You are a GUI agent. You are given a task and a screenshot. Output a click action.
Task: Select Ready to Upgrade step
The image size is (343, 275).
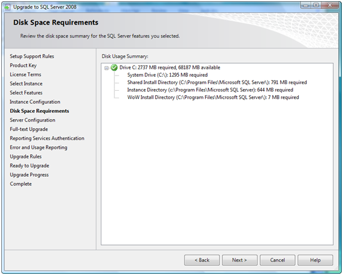pos(30,166)
